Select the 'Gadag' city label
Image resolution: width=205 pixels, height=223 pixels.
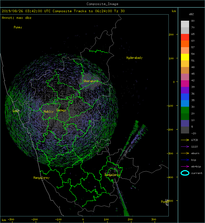61,110
